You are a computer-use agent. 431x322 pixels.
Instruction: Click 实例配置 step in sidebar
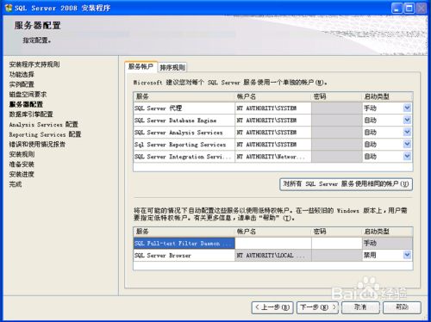pyautogui.click(x=22, y=84)
